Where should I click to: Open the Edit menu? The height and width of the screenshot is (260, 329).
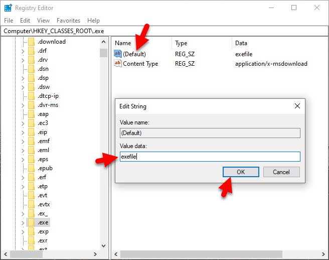pos(25,21)
